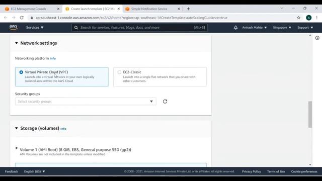Open Networking platform Info link

tap(52, 58)
